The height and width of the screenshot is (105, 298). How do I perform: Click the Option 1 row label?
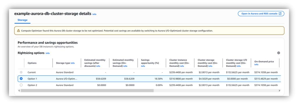[x=33, y=79]
